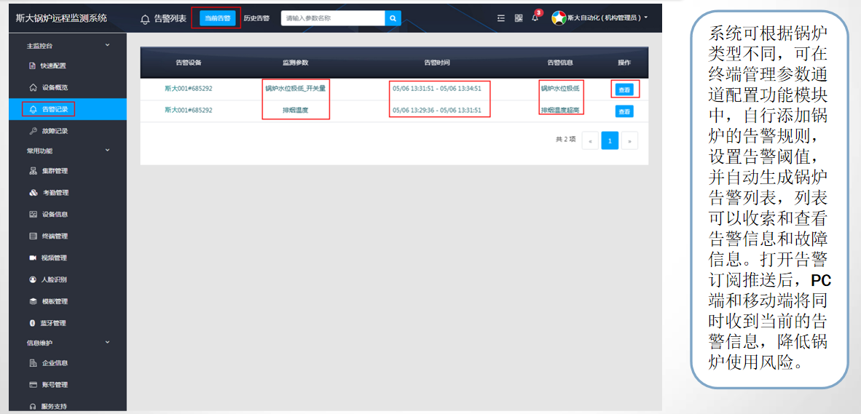
Task: Open 视频管理 video camera icon
Action: 33,258
